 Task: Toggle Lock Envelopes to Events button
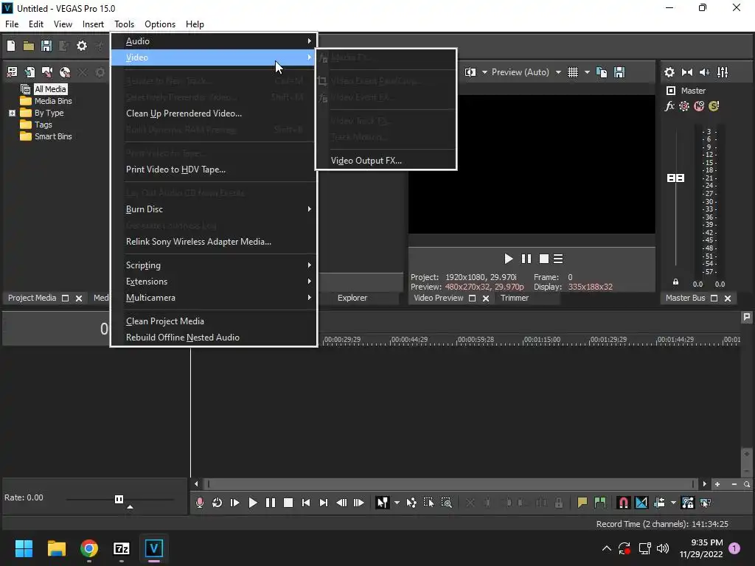coord(688,503)
